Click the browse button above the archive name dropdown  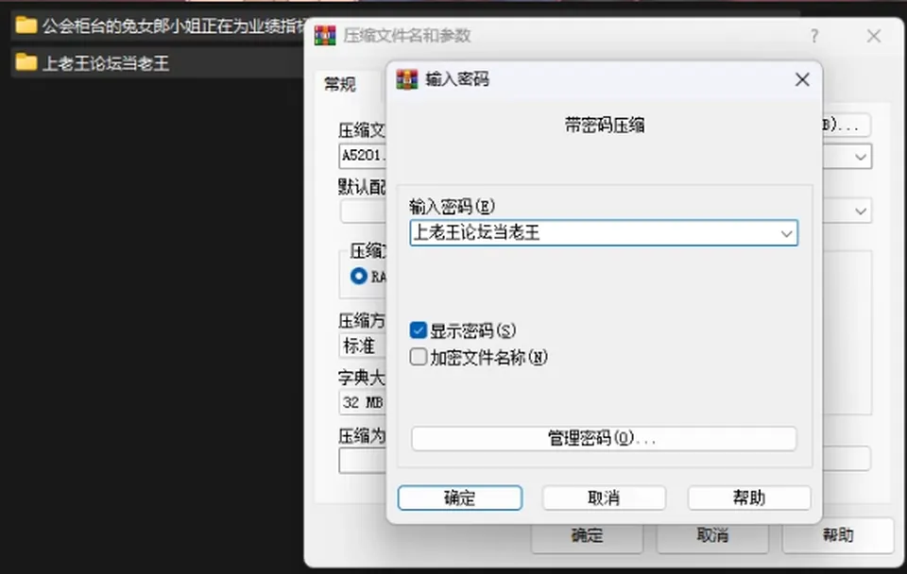point(846,125)
